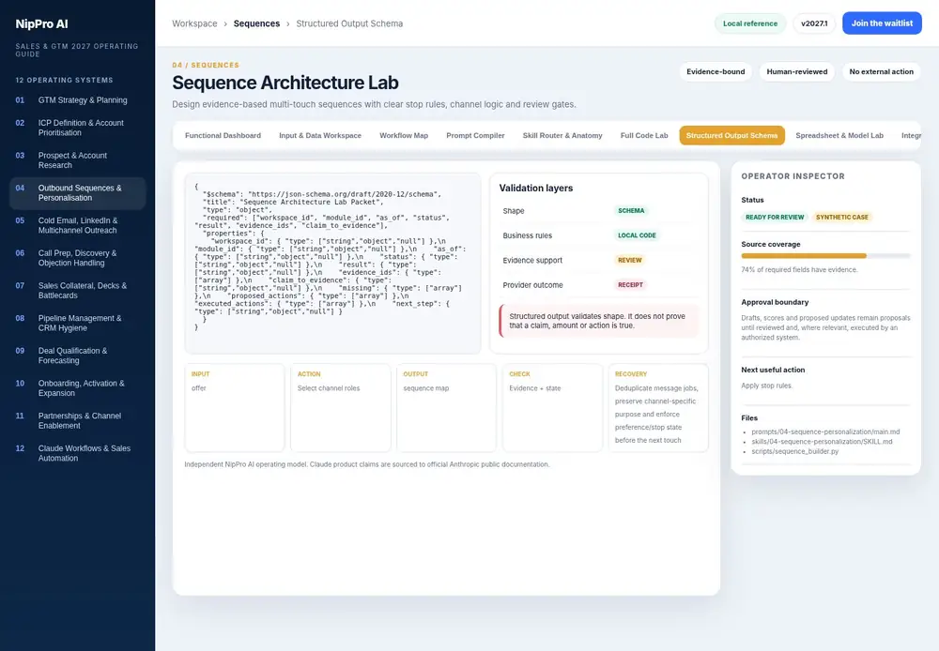Image resolution: width=939 pixels, height=651 pixels.
Task: Click the SCHEMA badge next to Shape
Action: 631,211
